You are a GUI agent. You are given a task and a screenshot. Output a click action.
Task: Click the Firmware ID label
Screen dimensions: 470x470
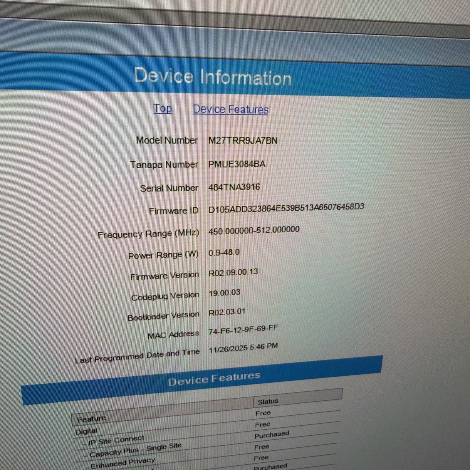point(174,211)
